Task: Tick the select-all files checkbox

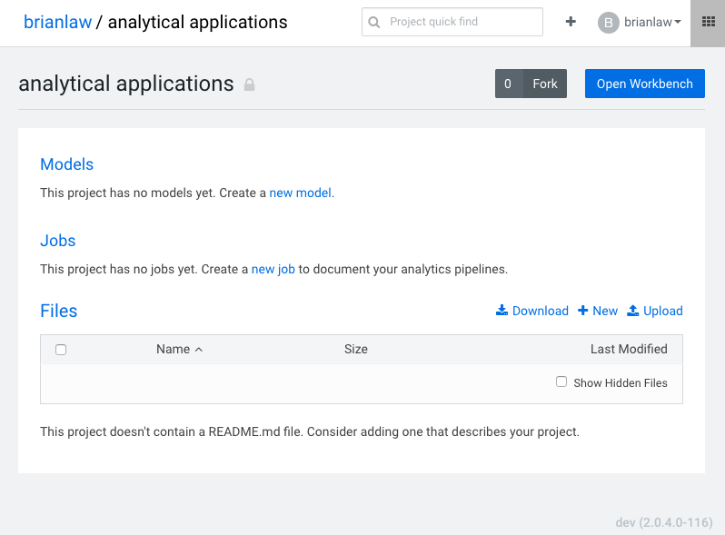Action: coord(61,350)
